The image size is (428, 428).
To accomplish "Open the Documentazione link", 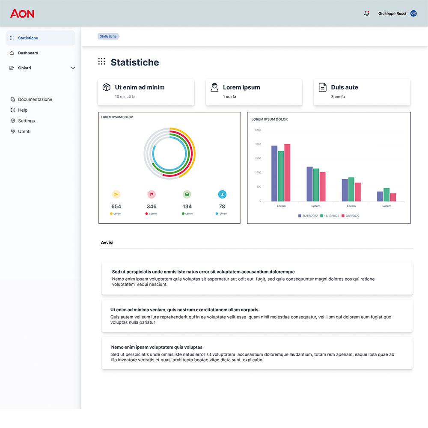I will point(35,99).
